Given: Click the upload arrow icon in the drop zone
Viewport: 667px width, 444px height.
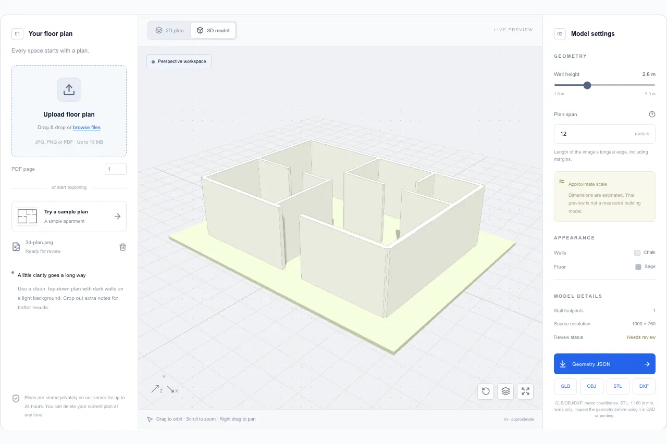Looking at the screenshot, I should coord(69,90).
